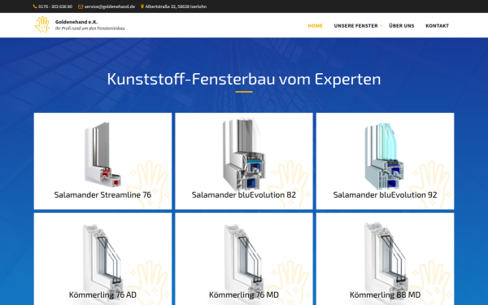The width and height of the screenshot is (488, 305).
Task: Open the ÜBER UNS page
Action: [402, 26]
